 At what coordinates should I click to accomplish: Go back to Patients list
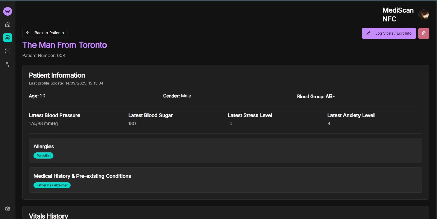coord(45,33)
